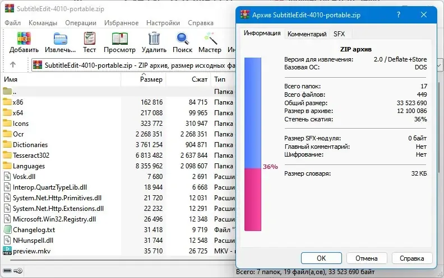
Task: Select System.Net.Http.Extensions.dll file name
Action: click(x=58, y=209)
